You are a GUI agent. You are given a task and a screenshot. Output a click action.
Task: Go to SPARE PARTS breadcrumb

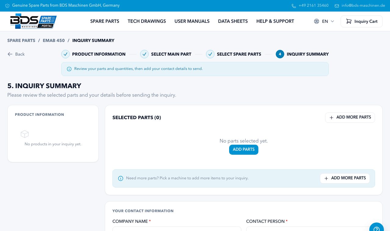tap(21, 40)
